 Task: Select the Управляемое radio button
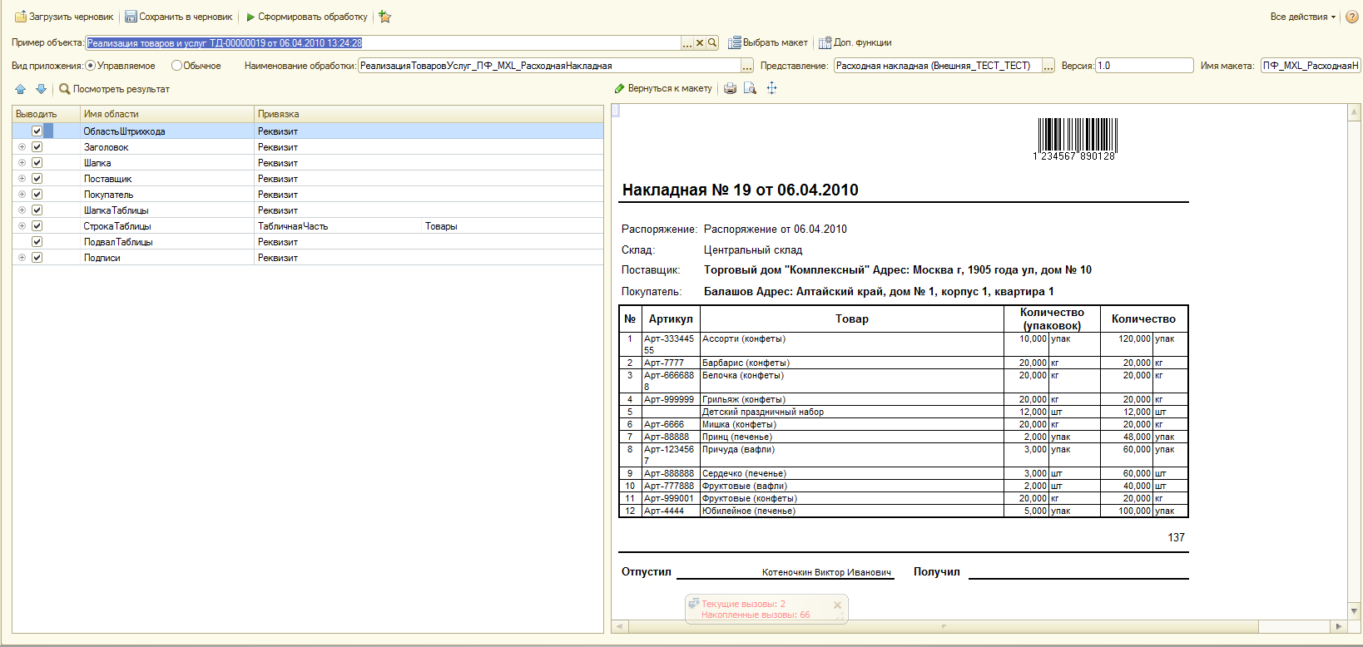pyautogui.click(x=91, y=66)
